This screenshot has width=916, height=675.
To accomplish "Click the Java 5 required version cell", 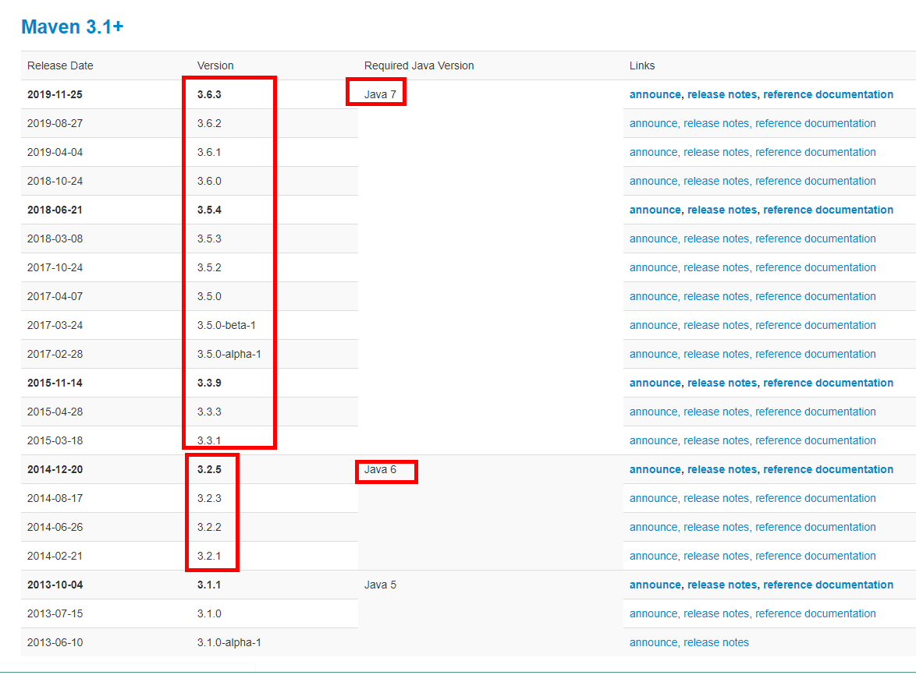I will pyautogui.click(x=380, y=585).
